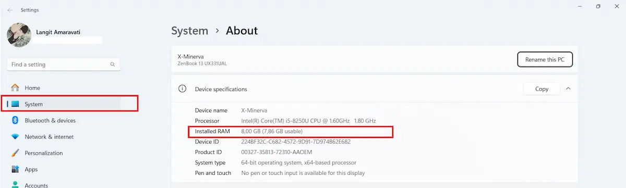Click the Device ID value
Screen dimensions: 626x188
(296, 141)
